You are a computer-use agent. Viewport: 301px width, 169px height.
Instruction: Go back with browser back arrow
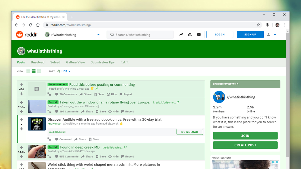[16, 25]
